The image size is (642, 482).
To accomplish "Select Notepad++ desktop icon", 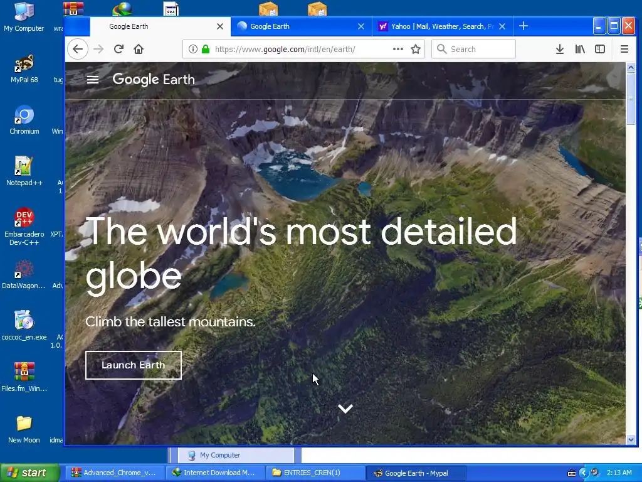I will [24, 171].
